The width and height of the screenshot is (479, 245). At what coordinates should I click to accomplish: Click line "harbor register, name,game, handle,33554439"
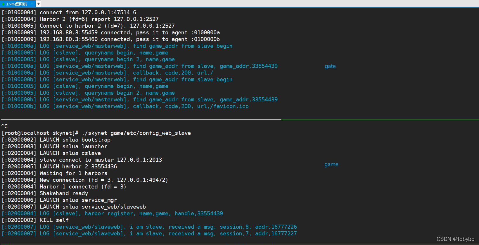pyautogui.click(x=112, y=214)
